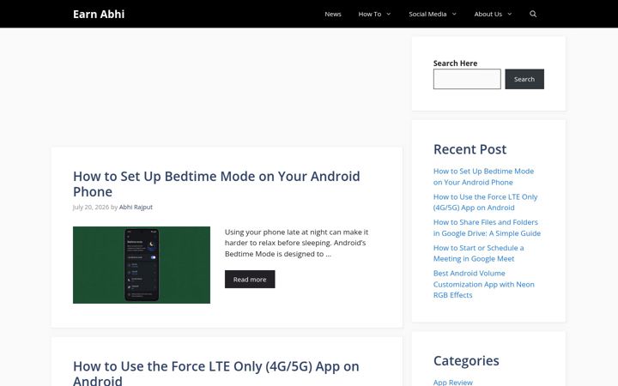
Task: Open the Social Media menu item
Action: (427, 14)
